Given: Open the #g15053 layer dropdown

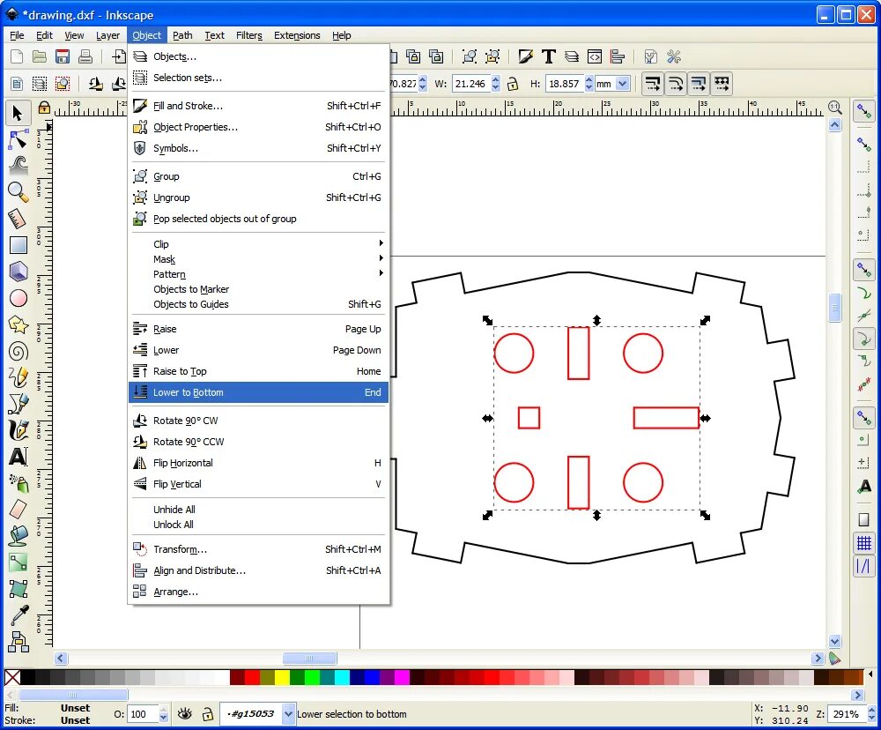Looking at the screenshot, I should pos(288,714).
